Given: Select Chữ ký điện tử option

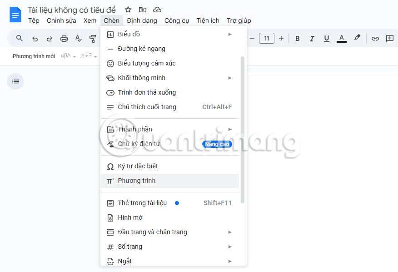Looking at the screenshot, I should coord(170,144).
